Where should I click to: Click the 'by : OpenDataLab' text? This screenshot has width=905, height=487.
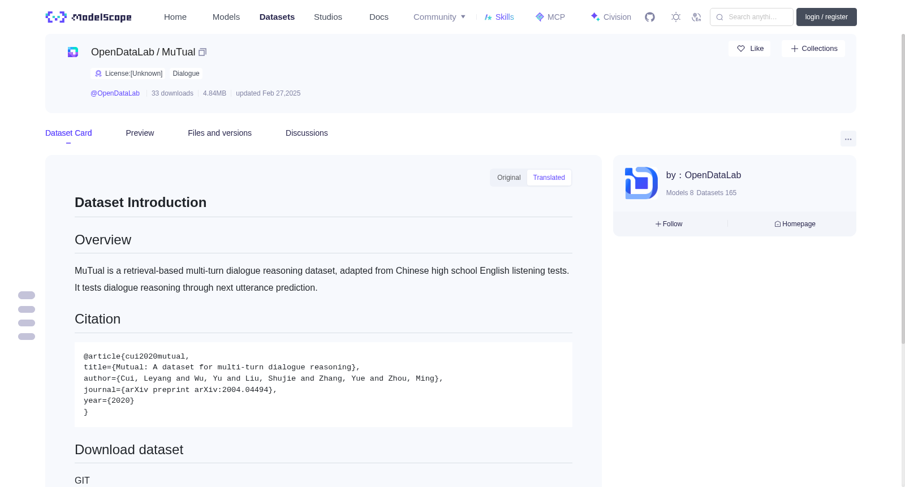coord(704,175)
